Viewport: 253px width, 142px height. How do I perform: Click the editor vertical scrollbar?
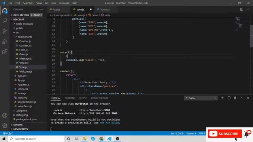251,36
